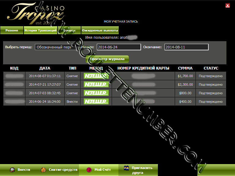
Task: Open the Резюме tab
Action: [12, 30]
